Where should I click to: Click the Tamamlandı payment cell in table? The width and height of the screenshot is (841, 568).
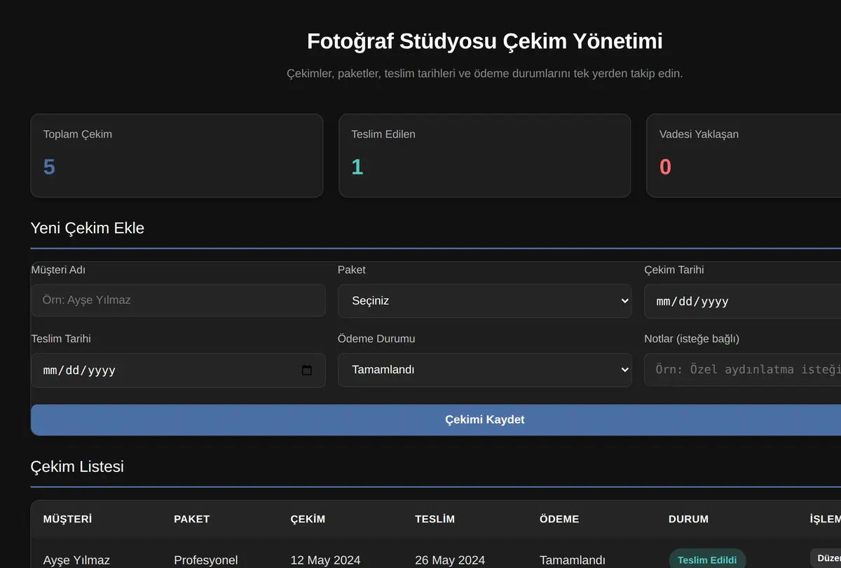pyautogui.click(x=573, y=560)
